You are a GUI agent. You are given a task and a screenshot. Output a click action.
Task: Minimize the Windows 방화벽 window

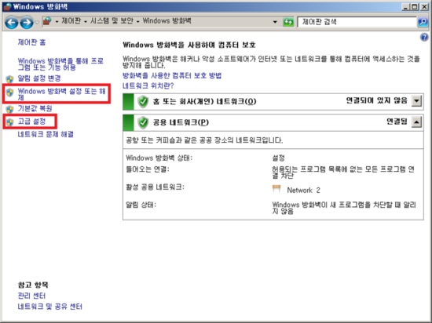click(x=405, y=7)
